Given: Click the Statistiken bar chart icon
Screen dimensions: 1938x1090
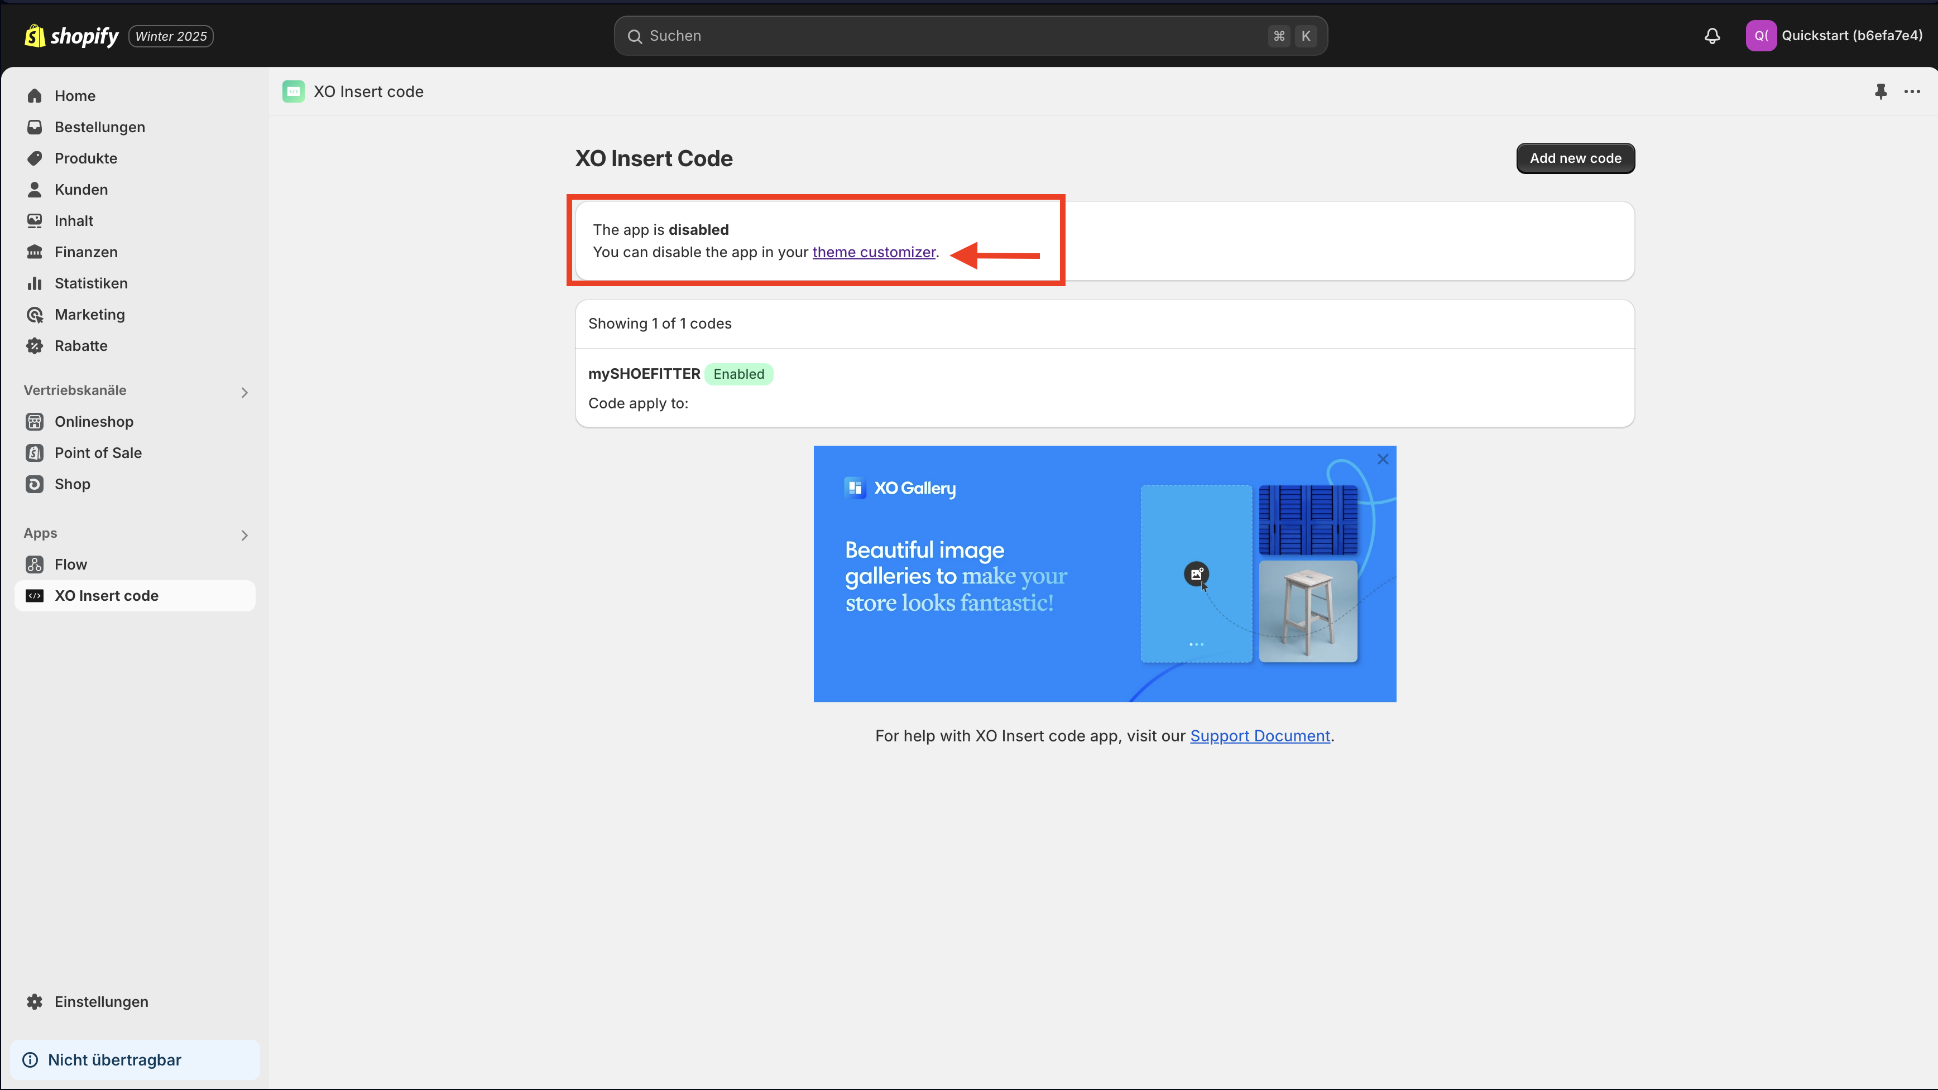Looking at the screenshot, I should tap(35, 283).
